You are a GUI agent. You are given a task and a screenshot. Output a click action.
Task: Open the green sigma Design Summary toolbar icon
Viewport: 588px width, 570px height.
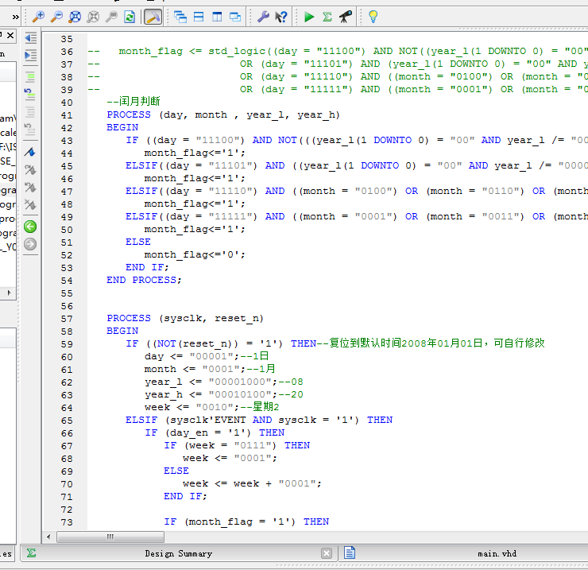click(327, 16)
